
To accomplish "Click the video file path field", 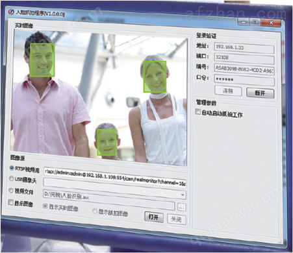I will tap(109, 200).
